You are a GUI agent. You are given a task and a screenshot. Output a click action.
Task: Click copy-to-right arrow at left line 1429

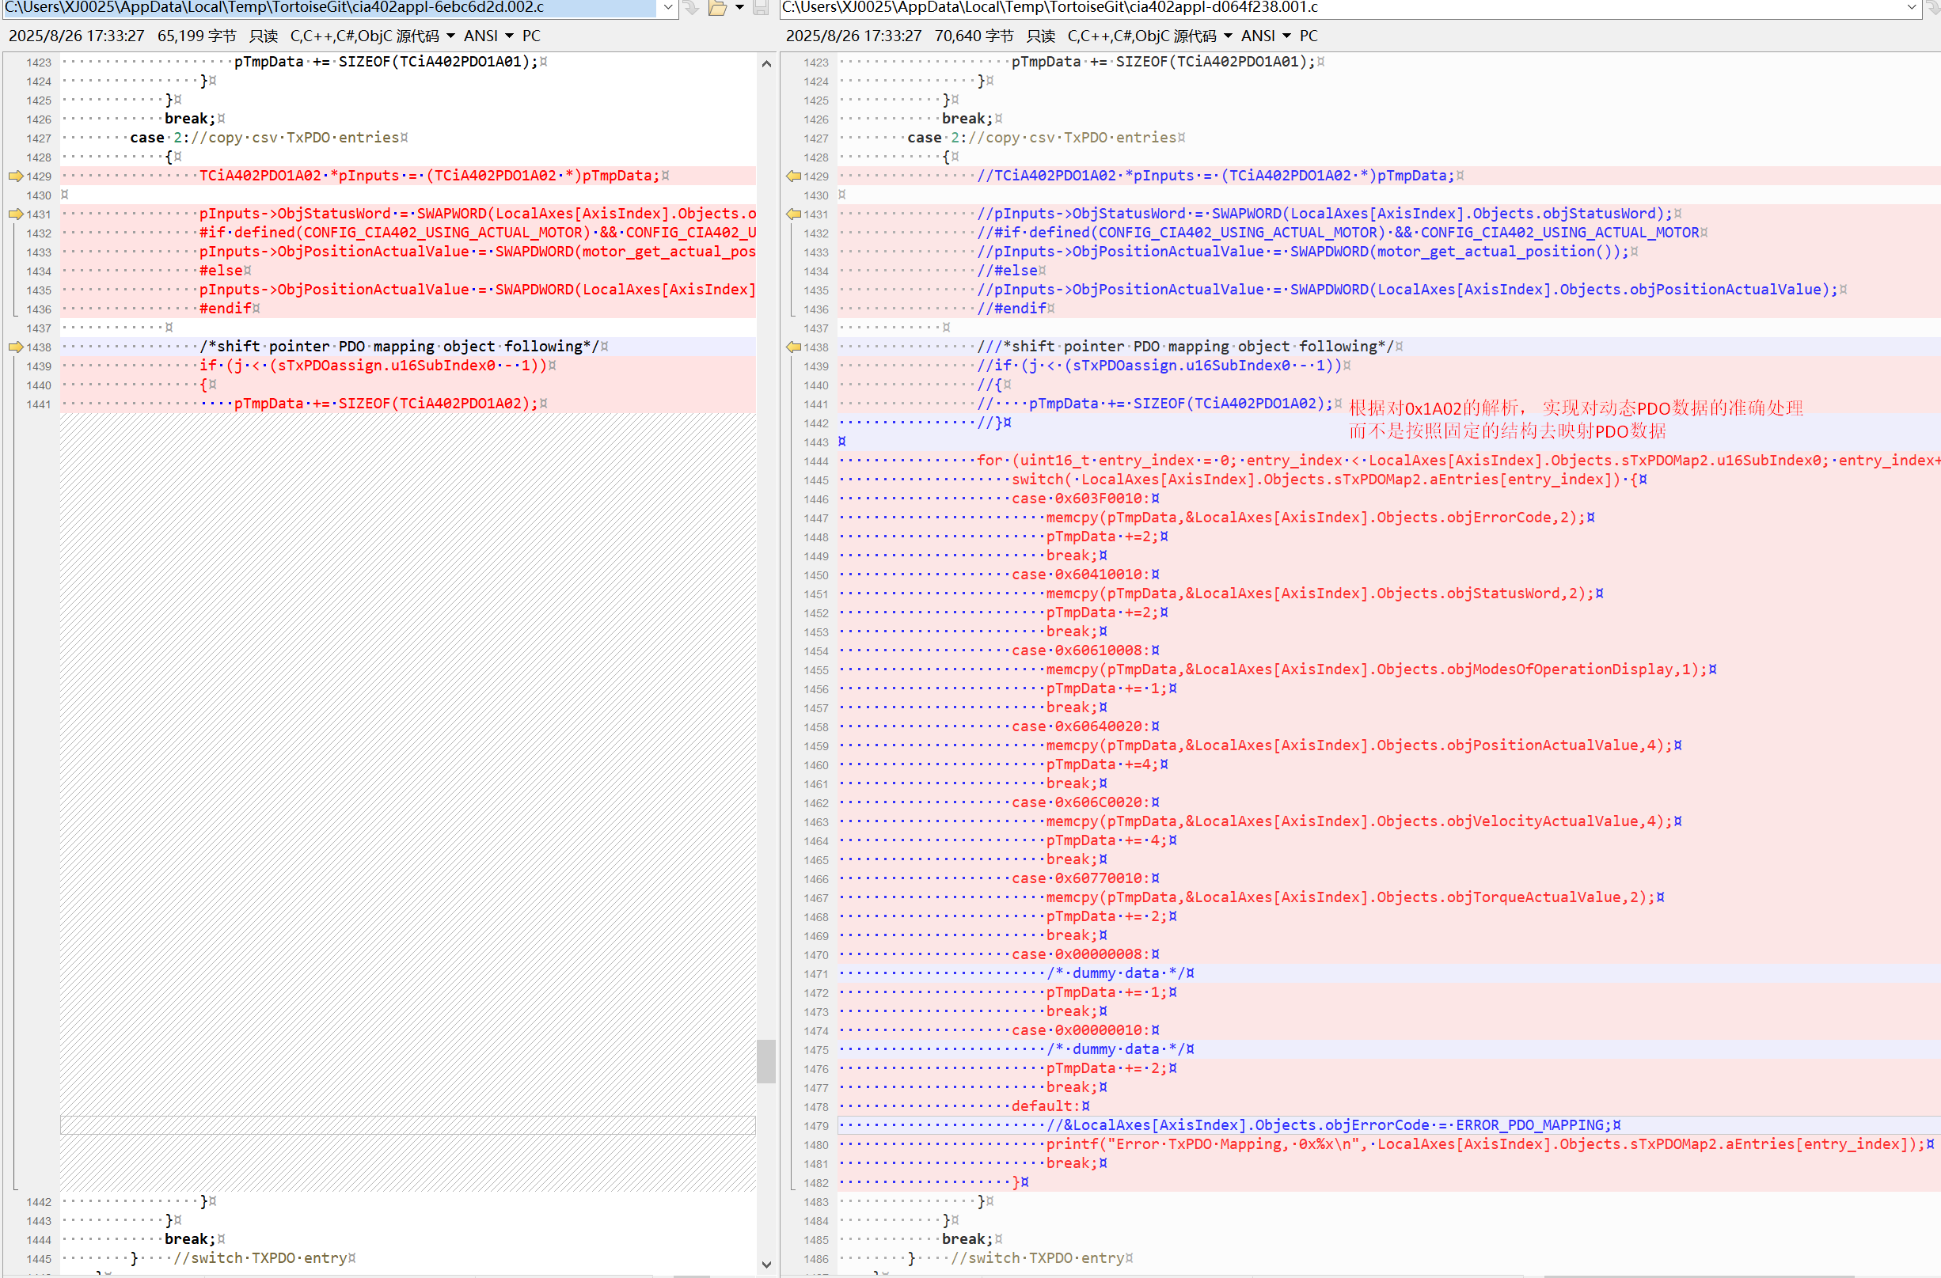tap(15, 176)
